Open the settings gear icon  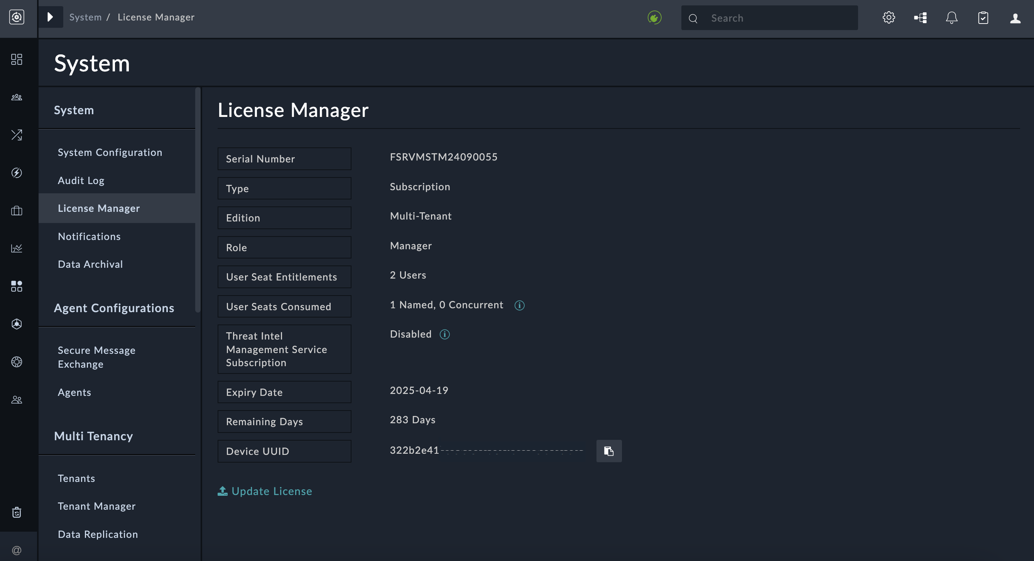click(x=889, y=17)
